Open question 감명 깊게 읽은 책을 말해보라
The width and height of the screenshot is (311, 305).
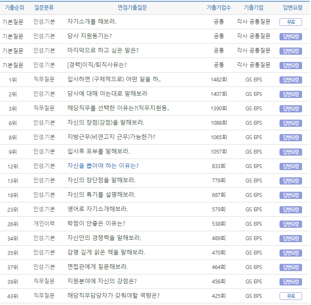coord(106,252)
